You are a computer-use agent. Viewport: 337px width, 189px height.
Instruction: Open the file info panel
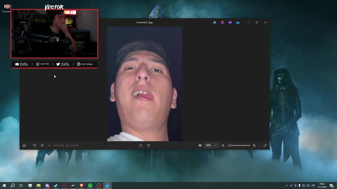coord(42,145)
